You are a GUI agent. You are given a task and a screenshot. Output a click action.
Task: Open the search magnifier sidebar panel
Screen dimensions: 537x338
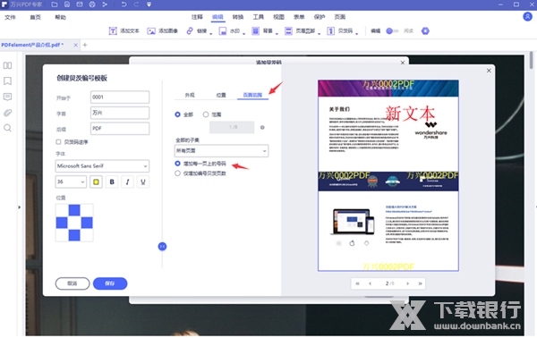coord(7,128)
